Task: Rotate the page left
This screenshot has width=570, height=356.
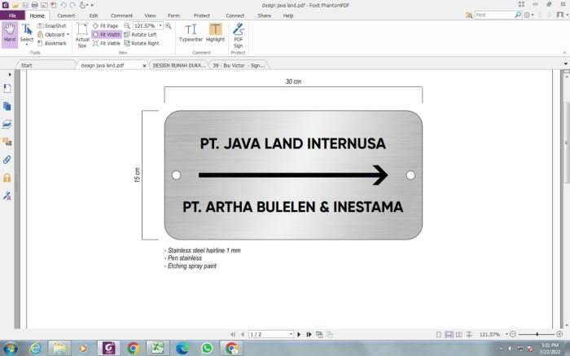Action: coord(140,34)
